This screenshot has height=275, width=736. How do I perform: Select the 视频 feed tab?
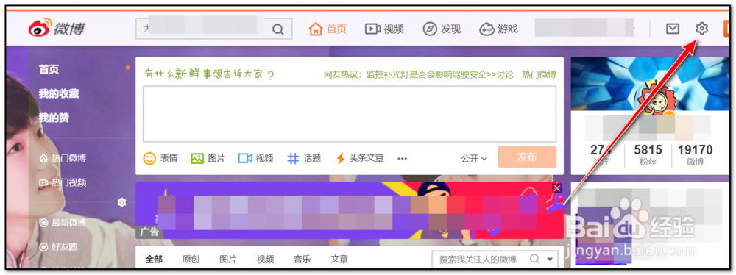[x=265, y=260]
